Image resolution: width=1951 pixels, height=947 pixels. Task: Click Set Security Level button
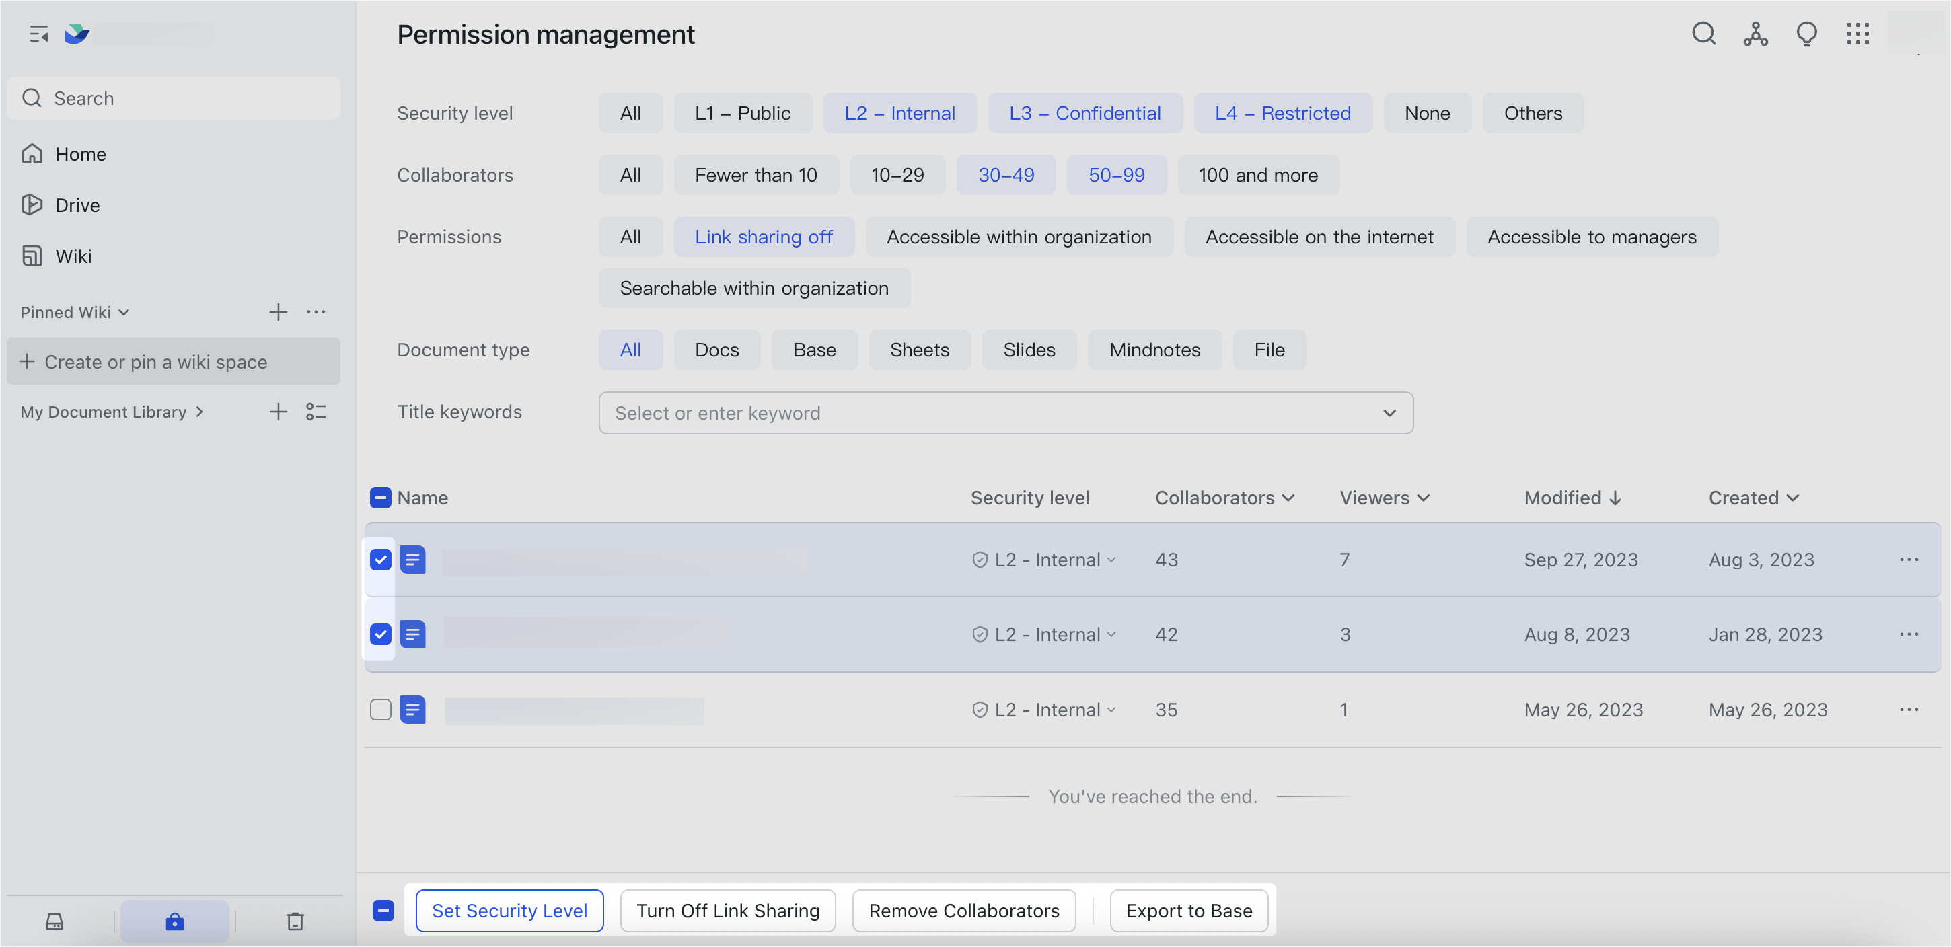509,911
